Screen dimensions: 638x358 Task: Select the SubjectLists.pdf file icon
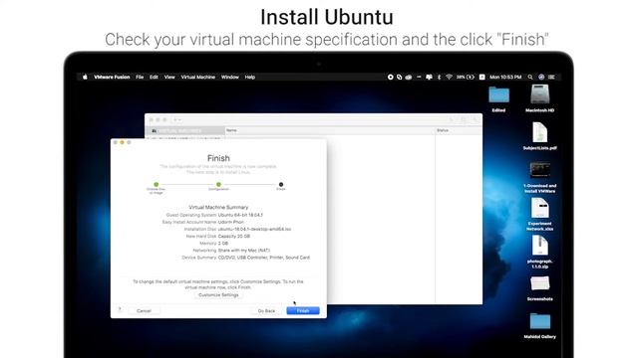coord(540,132)
